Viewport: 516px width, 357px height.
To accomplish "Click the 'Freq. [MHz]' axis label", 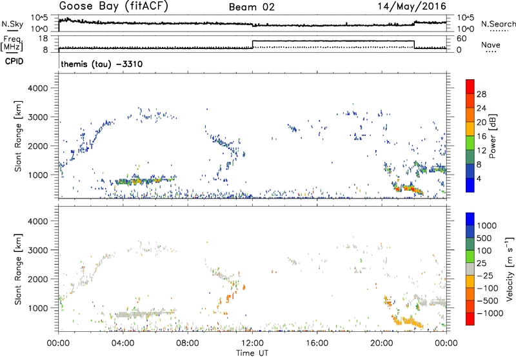I will pos(12,44).
